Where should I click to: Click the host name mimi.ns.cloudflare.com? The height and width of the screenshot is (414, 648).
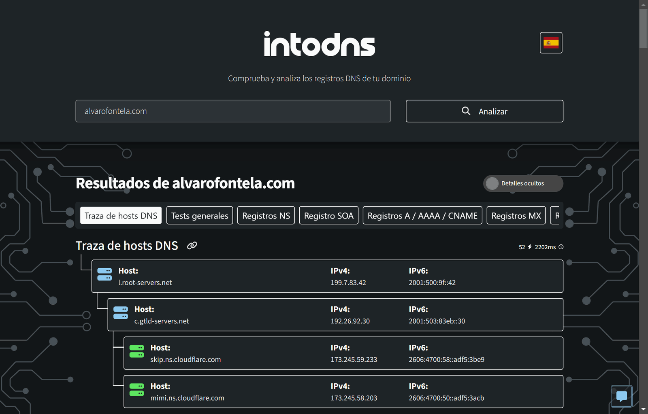click(187, 398)
